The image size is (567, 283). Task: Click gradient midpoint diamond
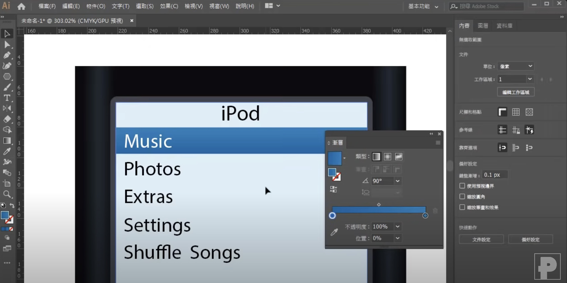379,204
